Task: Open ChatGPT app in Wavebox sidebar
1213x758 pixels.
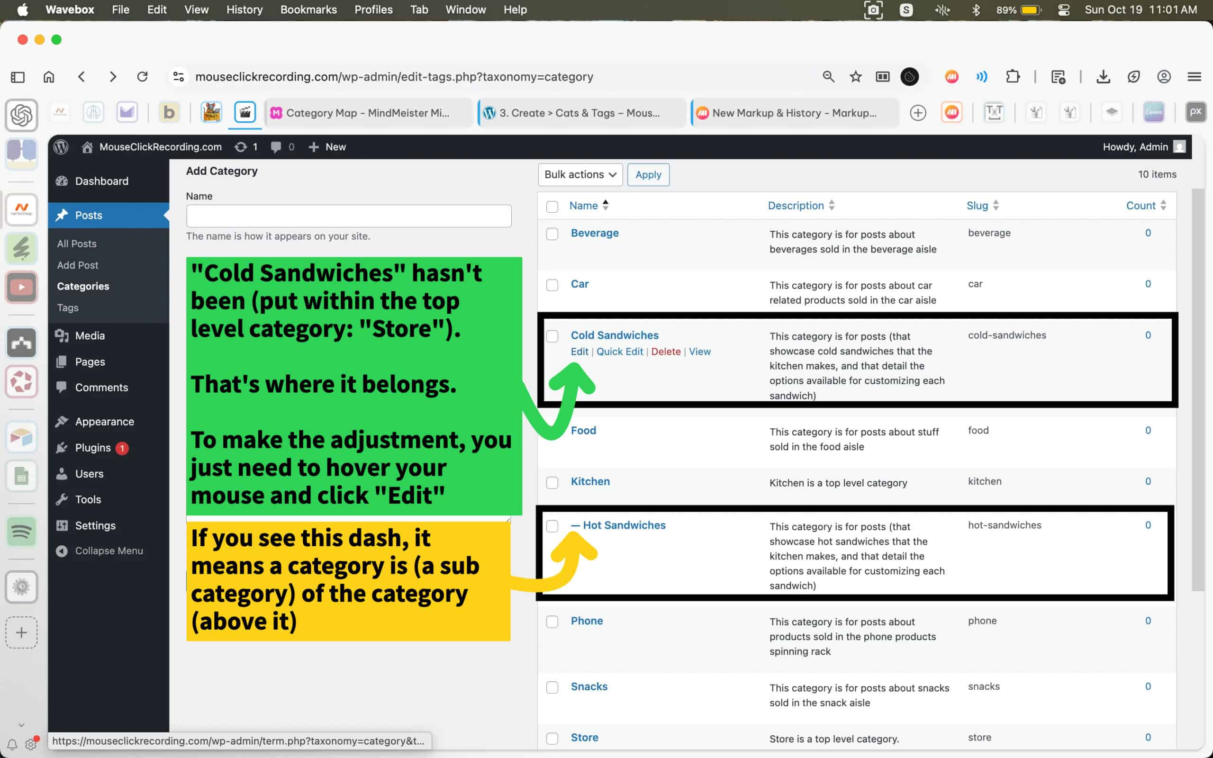Action: click(21, 115)
